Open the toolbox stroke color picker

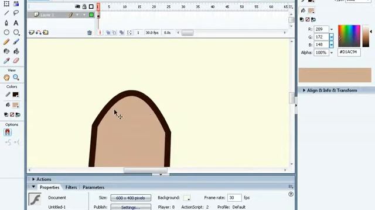tap(16, 94)
